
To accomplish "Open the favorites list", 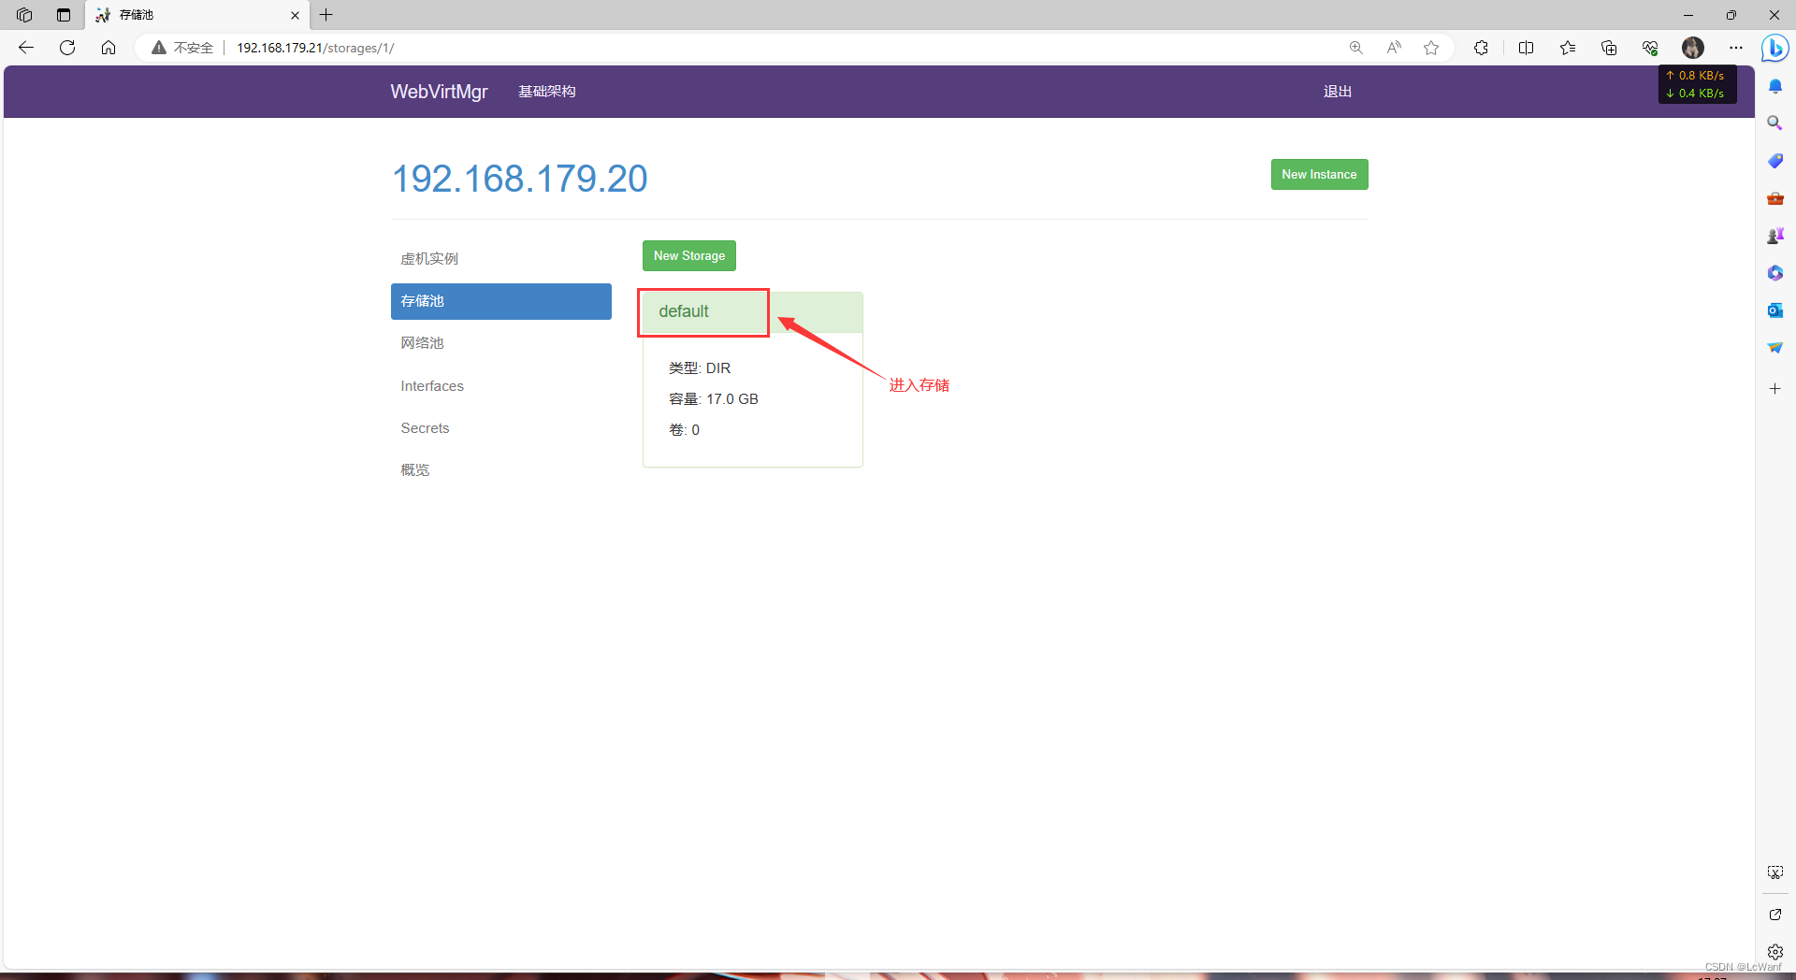I will [x=1568, y=48].
